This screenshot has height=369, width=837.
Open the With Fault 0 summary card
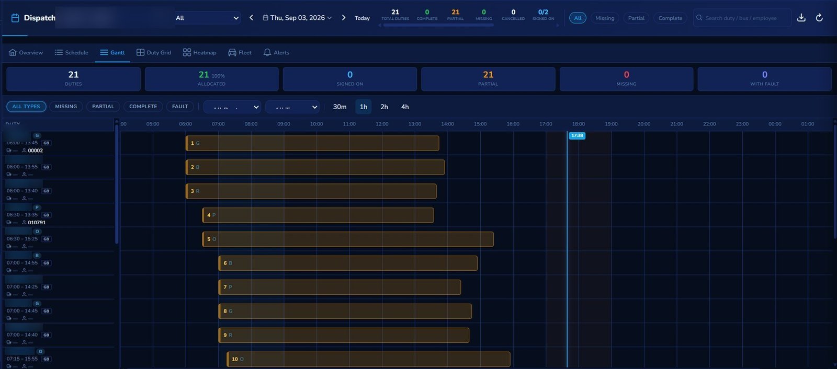[x=764, y=79]
